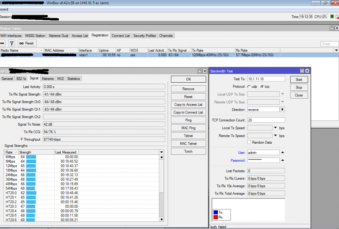
Task: Click the blue Tx legend swatch
Action: 216,212
